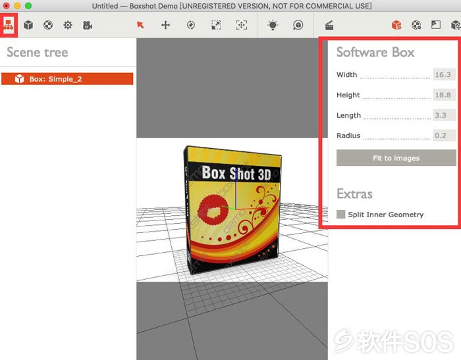Open the lighting bulb icon
461x360 pixels.
point(273,25)
